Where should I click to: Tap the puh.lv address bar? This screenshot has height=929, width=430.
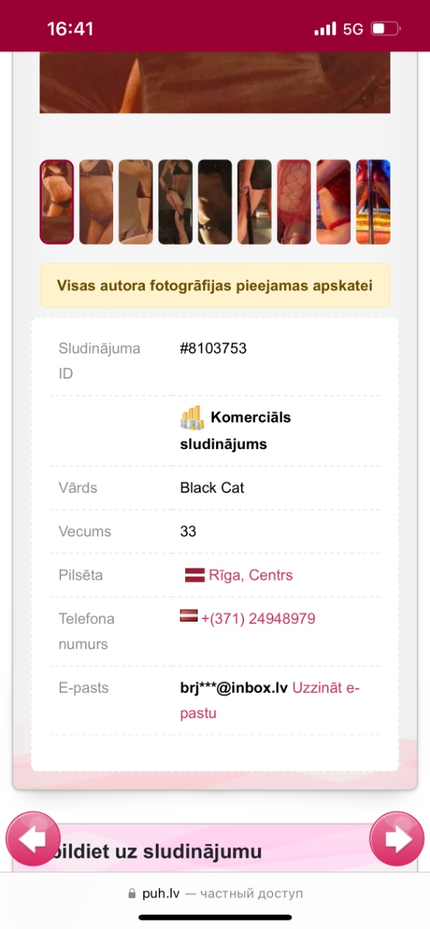pyautogui.click(x=215, y=893)
